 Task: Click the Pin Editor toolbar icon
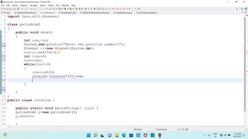(x=139, y=9)
